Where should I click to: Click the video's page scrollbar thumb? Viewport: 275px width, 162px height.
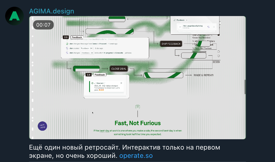click(x=245, y=87)
